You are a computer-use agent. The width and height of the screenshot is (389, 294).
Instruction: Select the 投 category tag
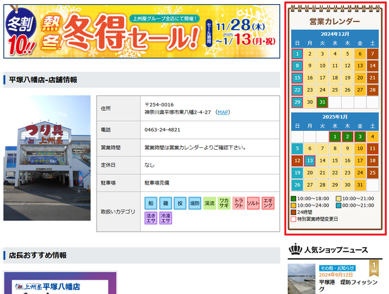point(180,203)
